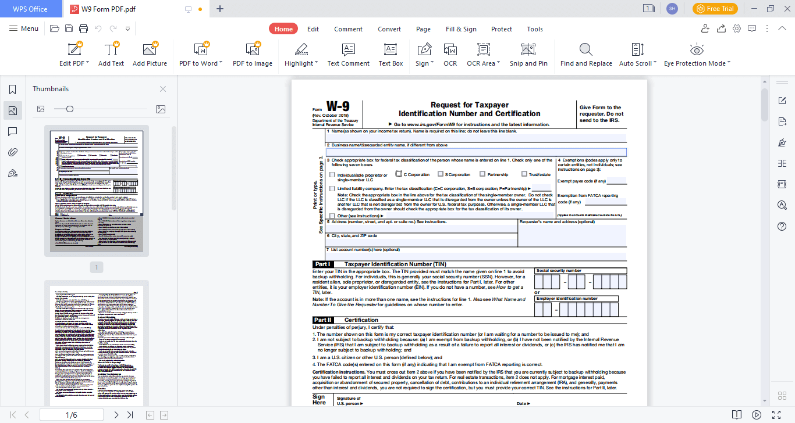Image resolution: width=795 pixels, height=423 pixels.
Task: Select the page 1 thumbnail
Action: click(97, 191)
